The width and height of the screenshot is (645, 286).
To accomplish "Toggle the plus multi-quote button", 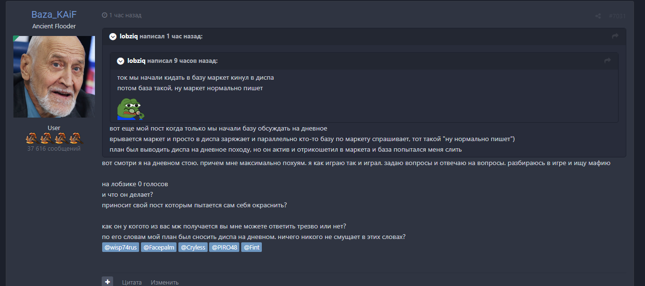I will tap(107, 282).
